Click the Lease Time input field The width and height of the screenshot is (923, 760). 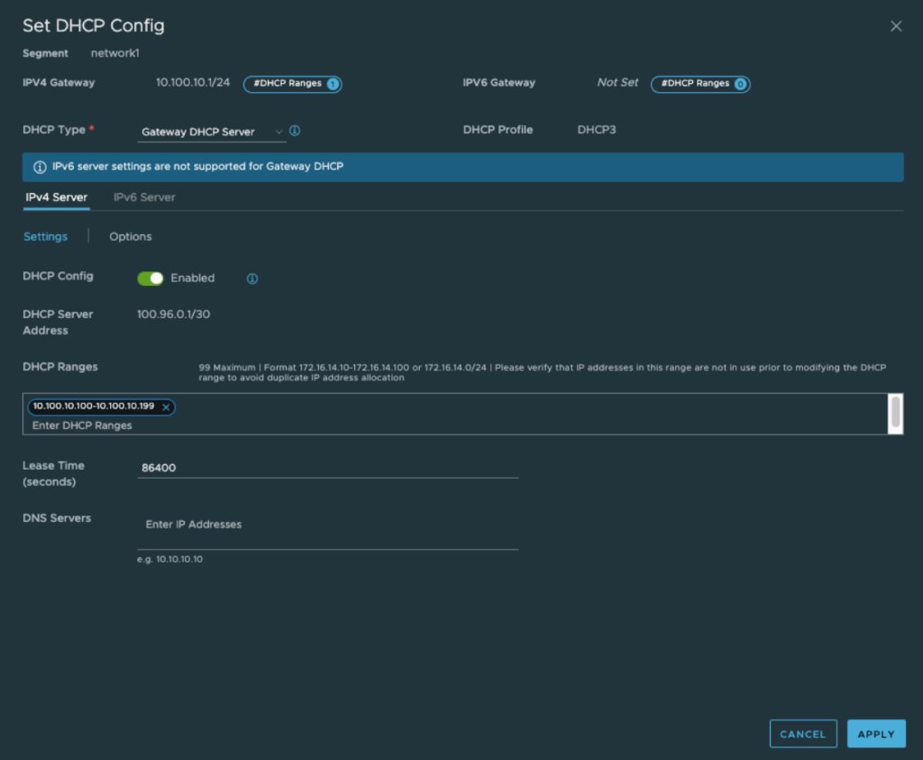pyautogui.click(x=327, y=469)
